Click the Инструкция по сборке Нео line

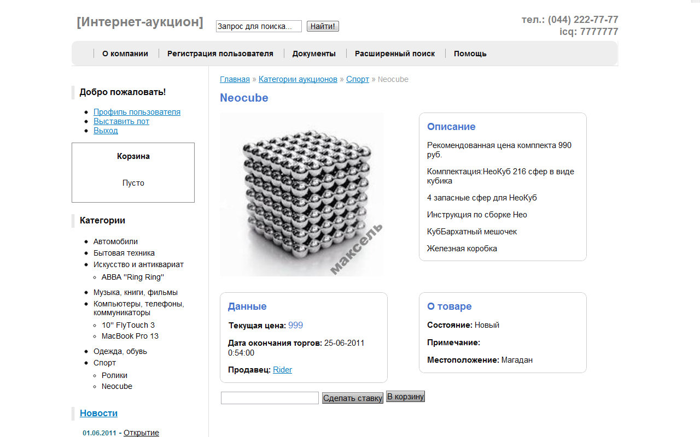point(477,215)
